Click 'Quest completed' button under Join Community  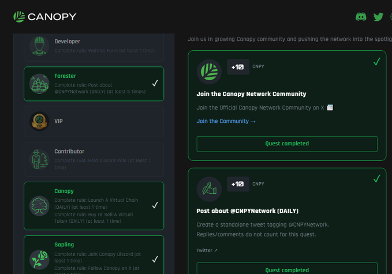pos(287,144)
